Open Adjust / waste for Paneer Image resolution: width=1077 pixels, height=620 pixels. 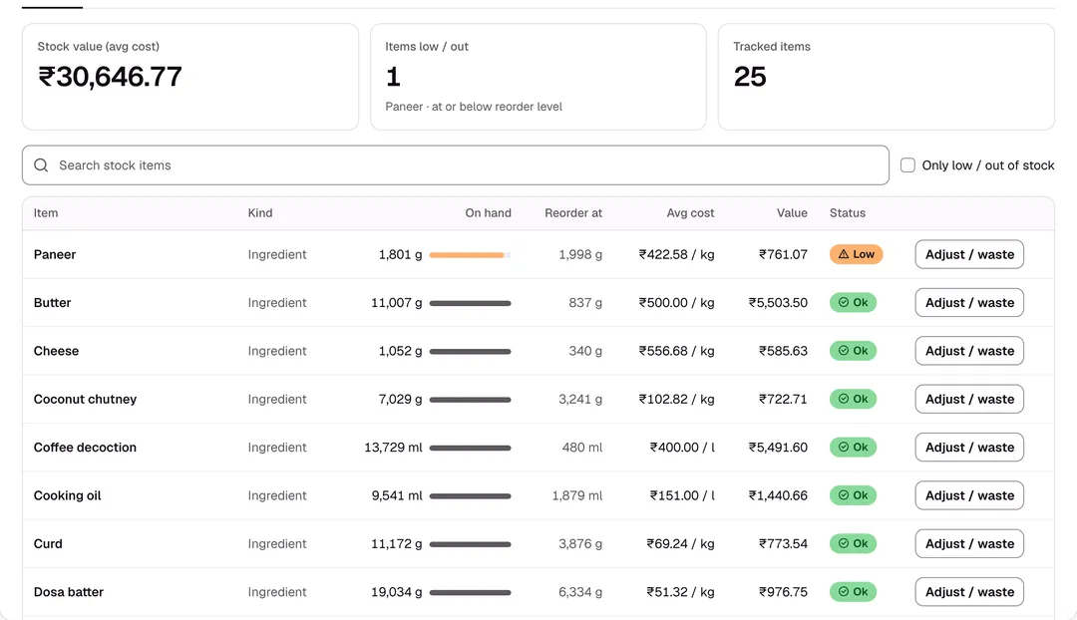(969, 254)
